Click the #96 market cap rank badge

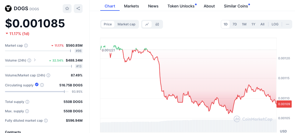pos(78,51)
